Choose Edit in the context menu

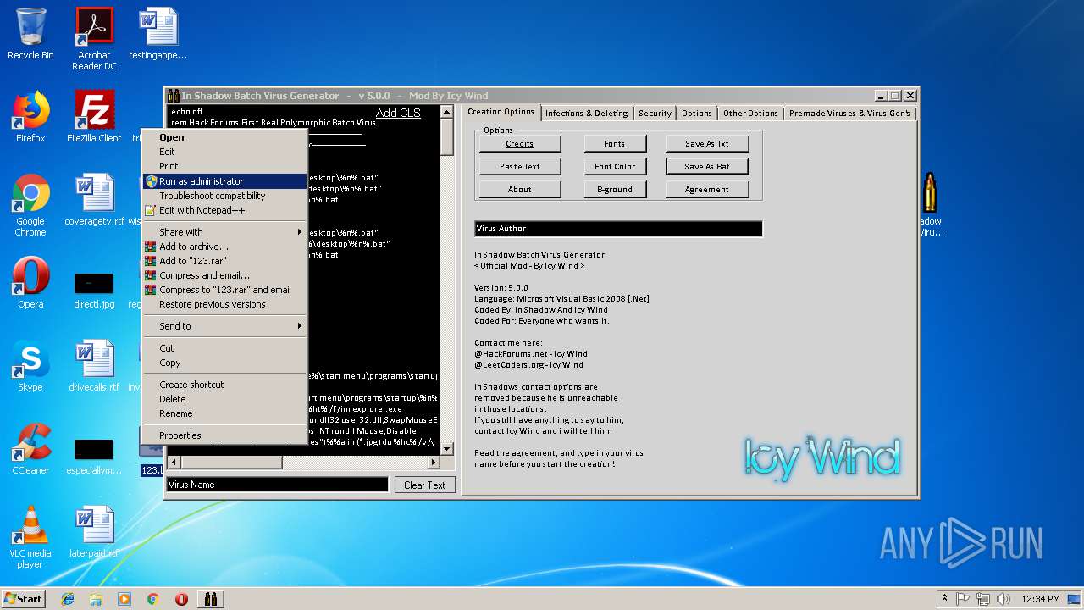(224, 152)
